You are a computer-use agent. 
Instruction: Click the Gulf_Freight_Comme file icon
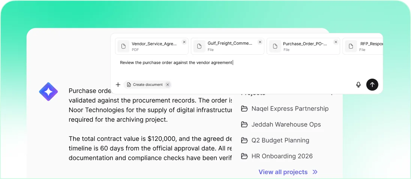[199, 46]
